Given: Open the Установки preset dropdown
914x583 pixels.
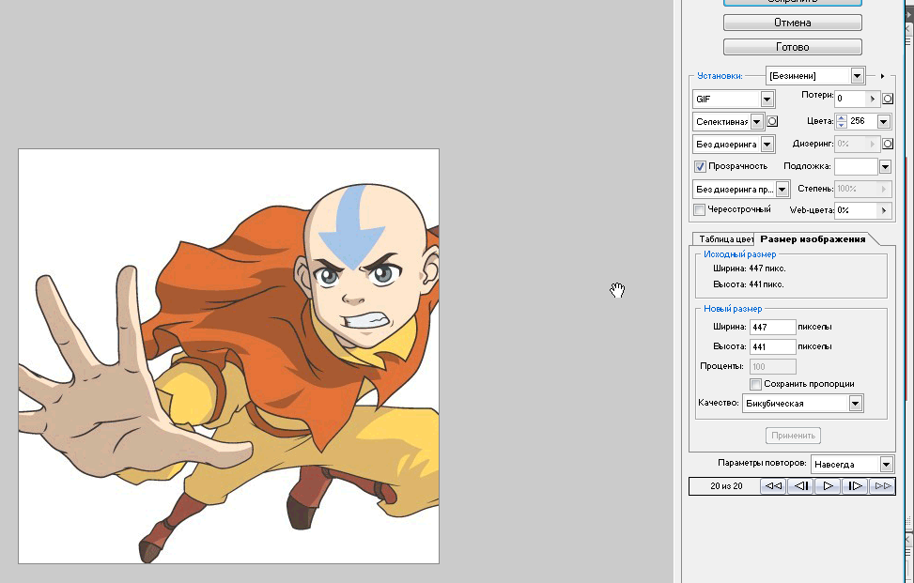Looking at the screenshot, I should [857, 76].
